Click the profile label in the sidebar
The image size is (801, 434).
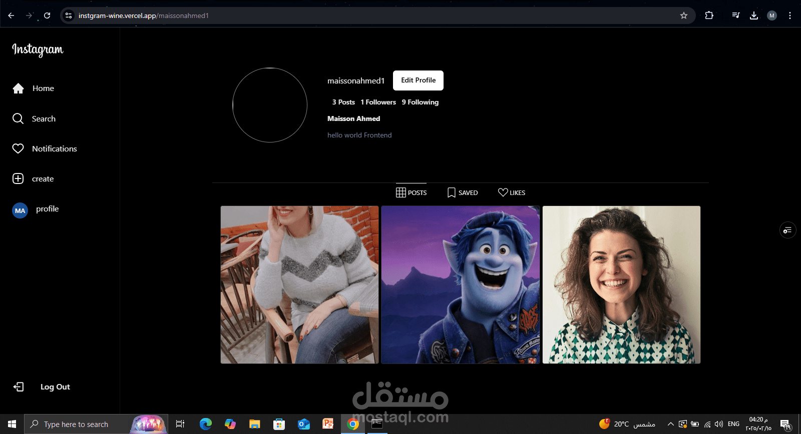pos(47,209)
